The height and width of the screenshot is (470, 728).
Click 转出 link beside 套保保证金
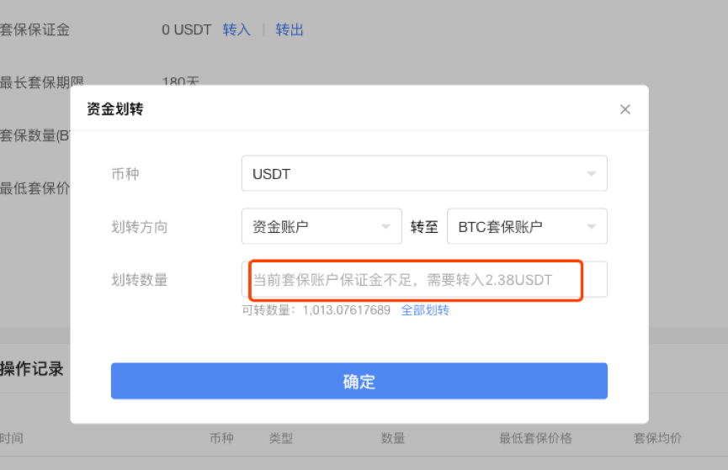290,30
